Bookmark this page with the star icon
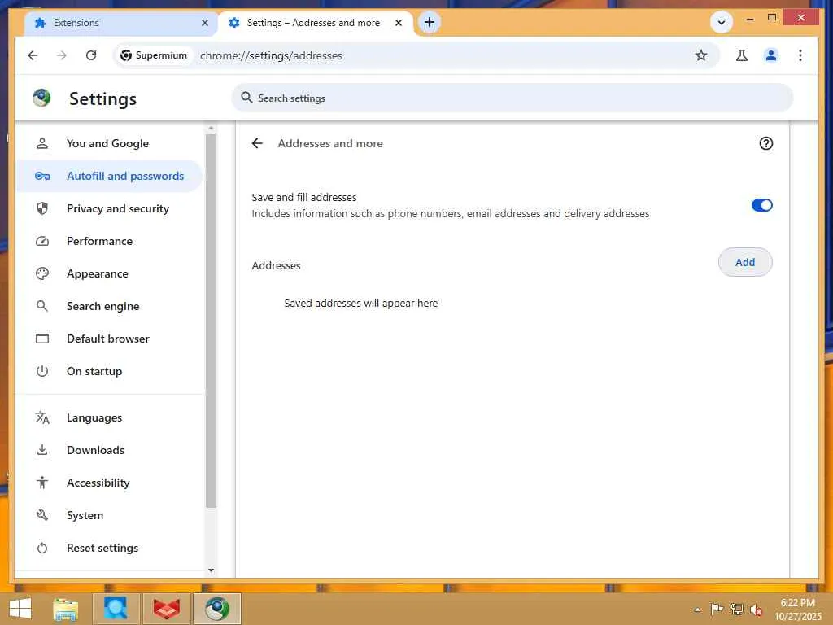The height and width of the screenshot is (625, 833). pos(701,55)
